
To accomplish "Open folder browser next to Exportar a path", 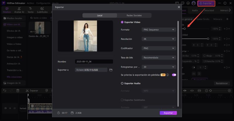I will 111,70.
